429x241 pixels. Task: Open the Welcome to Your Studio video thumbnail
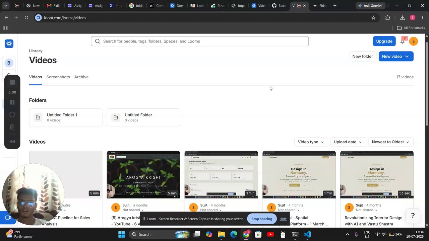click(221, 175)
